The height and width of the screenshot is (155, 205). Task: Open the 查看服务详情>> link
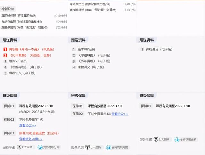31,139
